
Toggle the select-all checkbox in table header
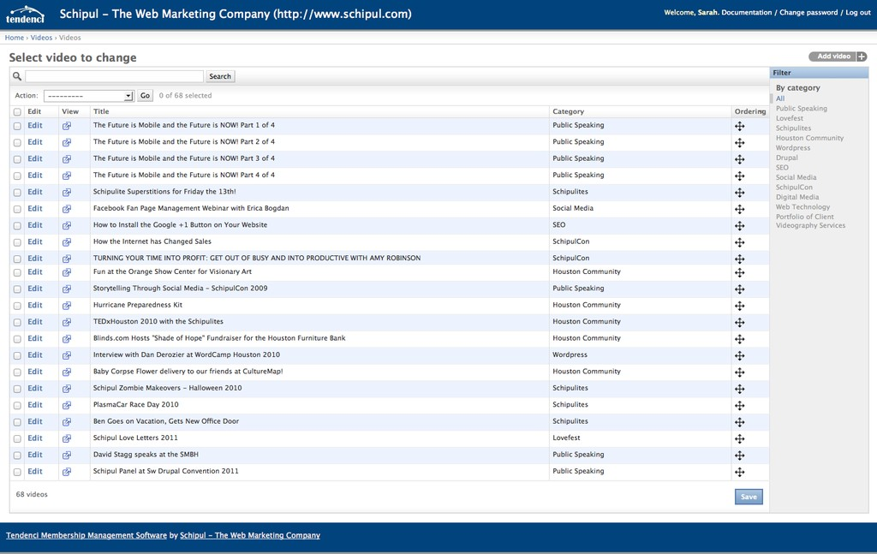click(17, 112)
